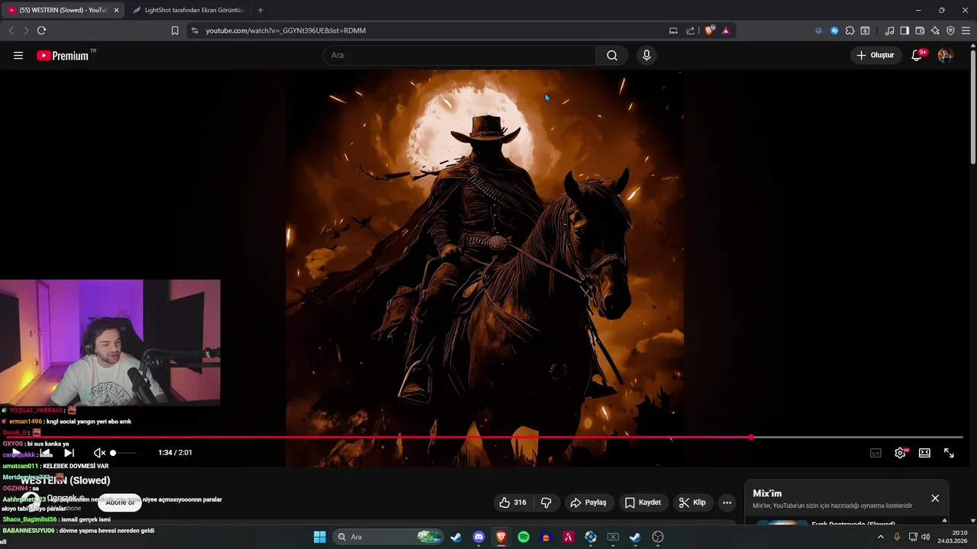Viewport: 977px width, 549px height.
Task: Open player settings gear
Action: (x=901, y=453)
